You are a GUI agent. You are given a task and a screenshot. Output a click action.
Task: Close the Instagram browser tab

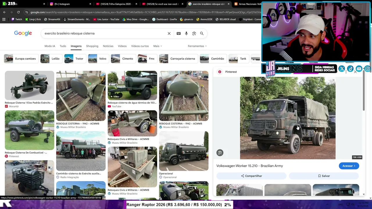90,4
